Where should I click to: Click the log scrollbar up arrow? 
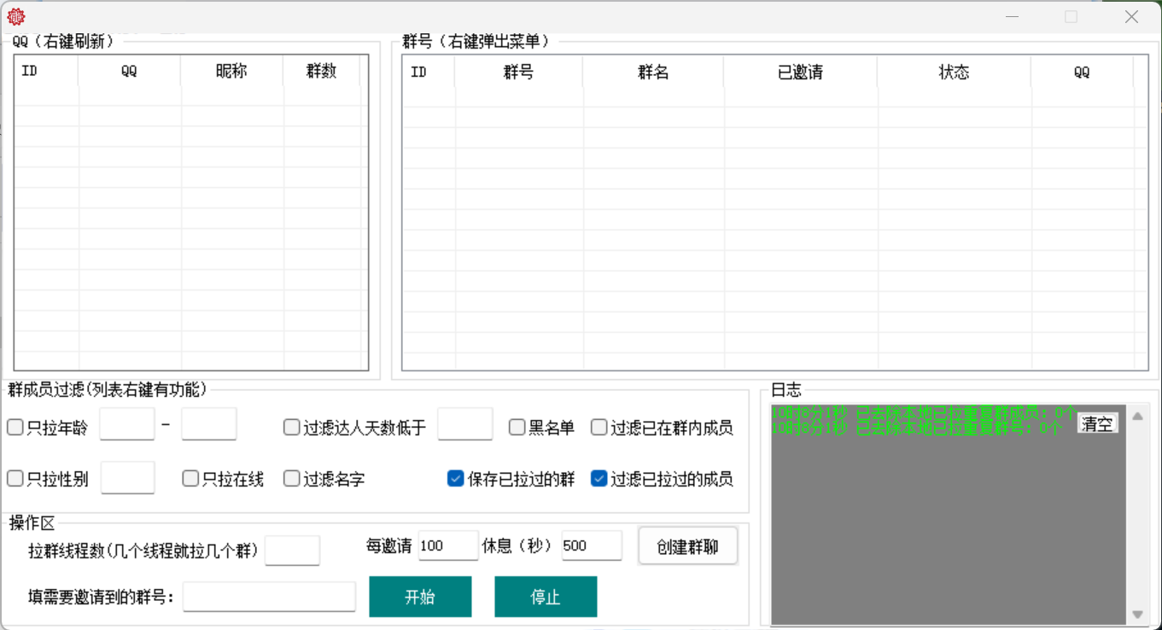pos(1137,417)
